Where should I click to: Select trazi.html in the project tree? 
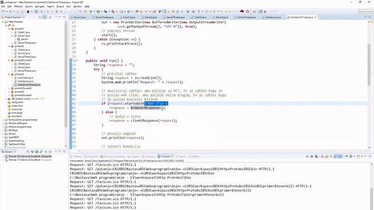tap(17, 116)
